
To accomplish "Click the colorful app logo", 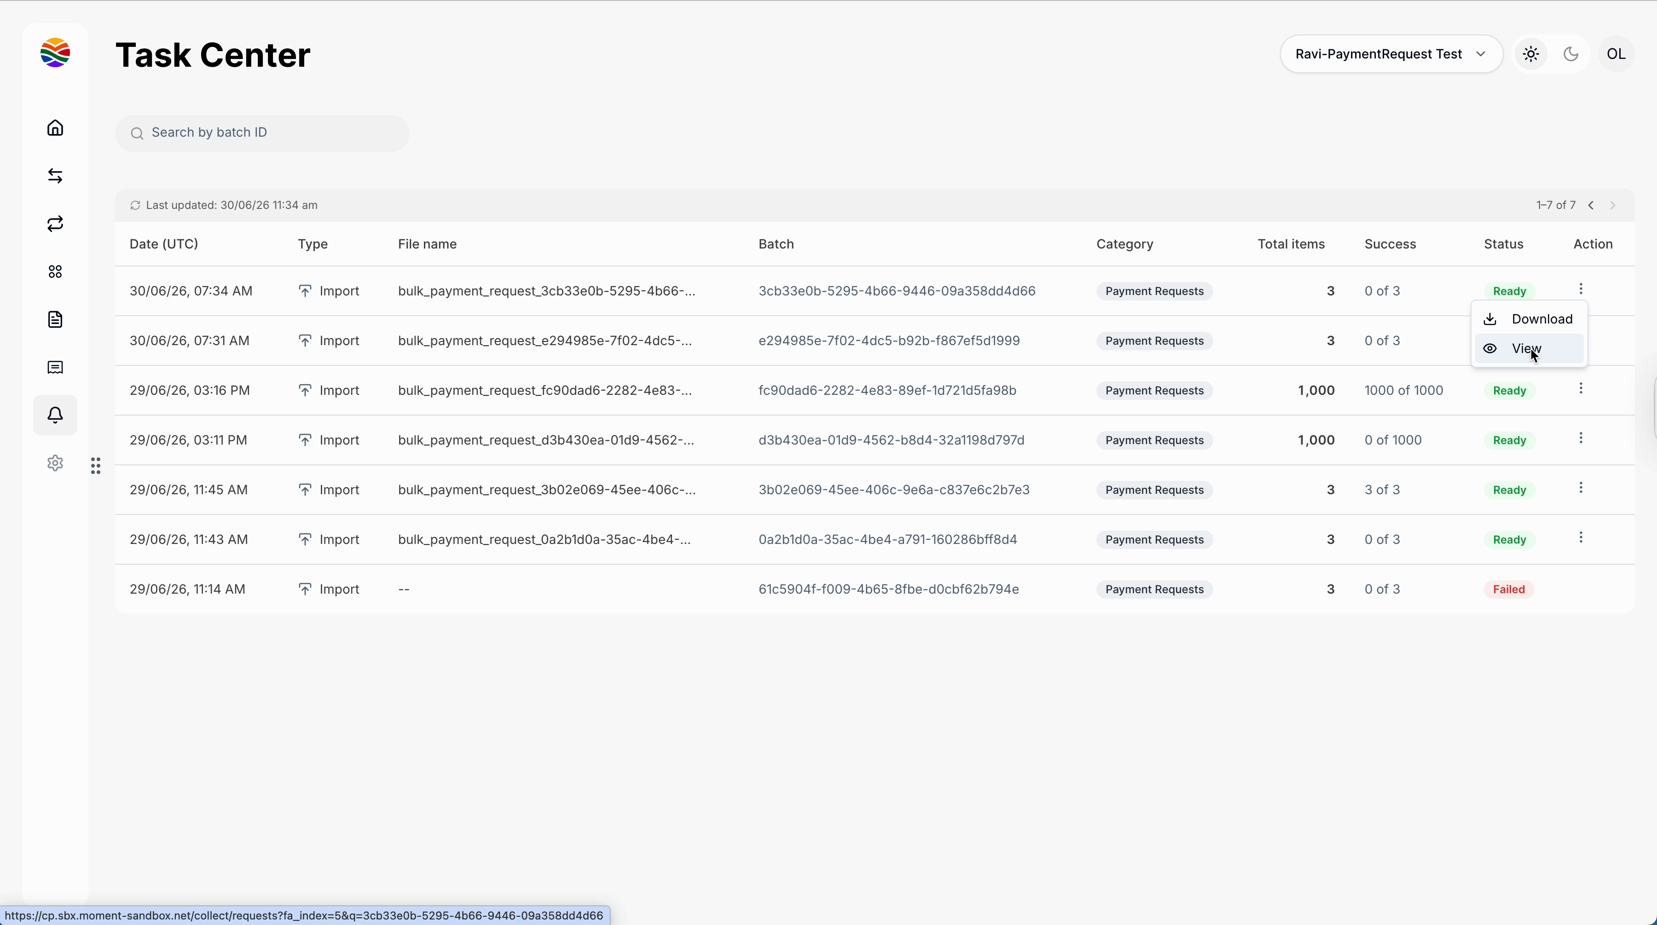I will point(55,53).
